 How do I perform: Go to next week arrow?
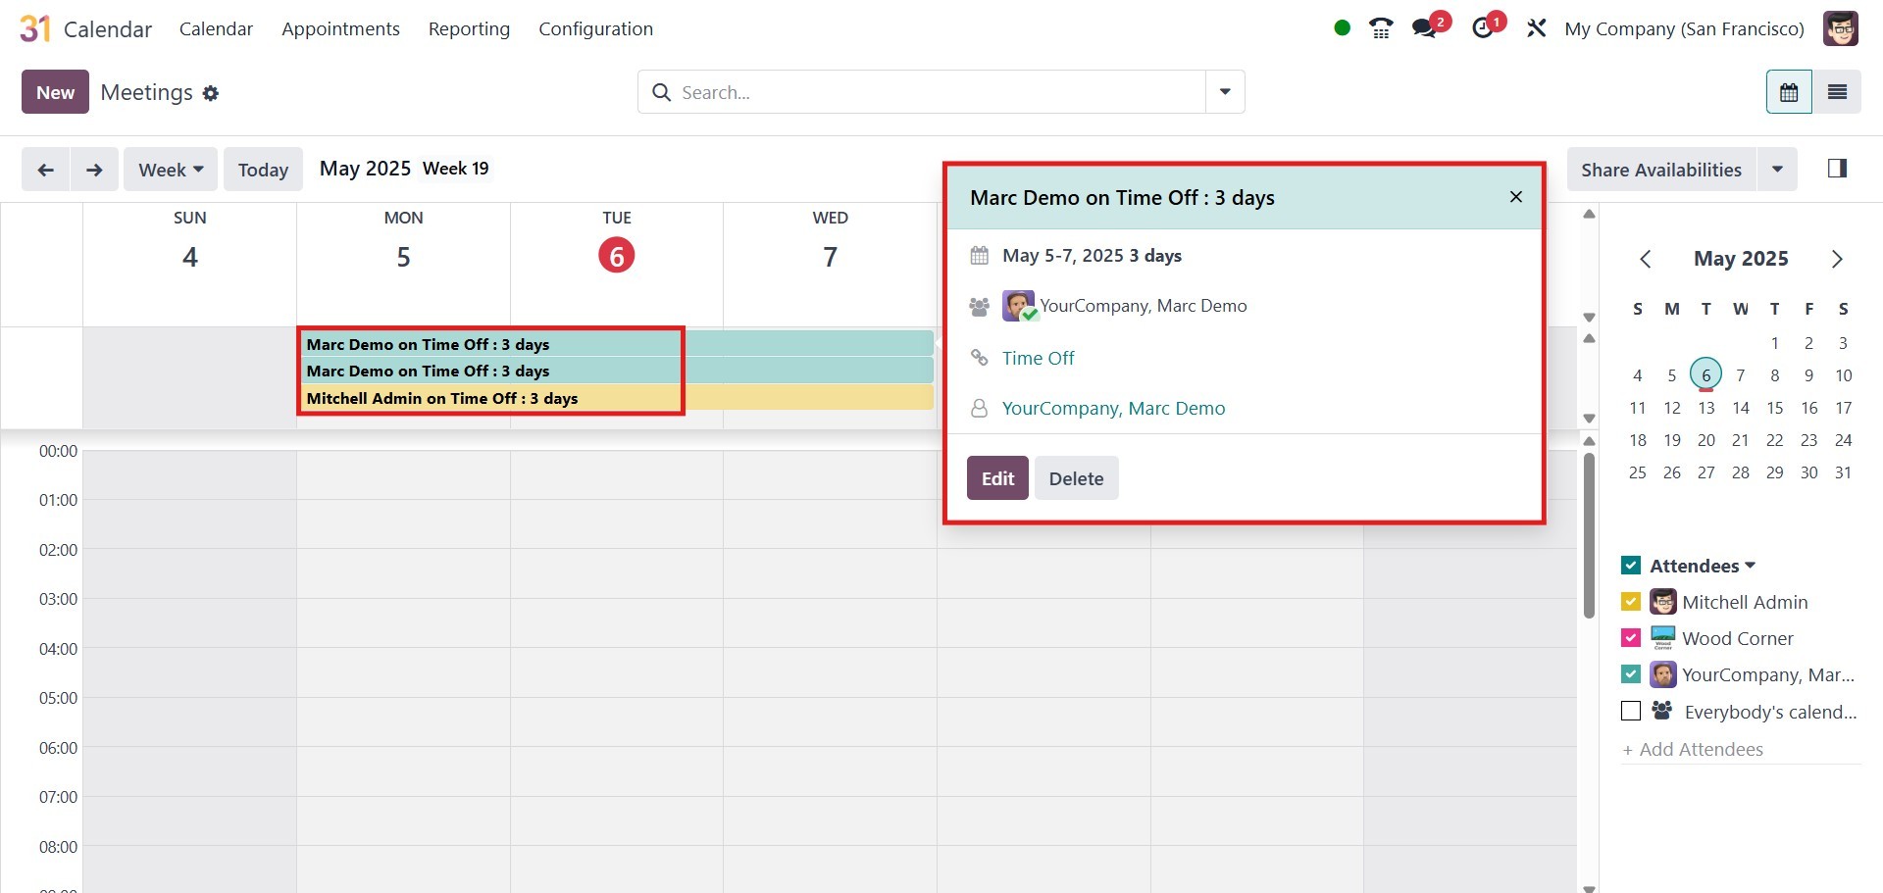[x=94, y=170]
